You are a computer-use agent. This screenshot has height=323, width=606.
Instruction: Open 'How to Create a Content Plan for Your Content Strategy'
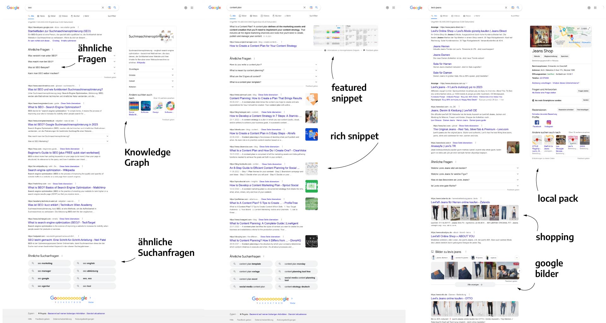coord(263,46)
